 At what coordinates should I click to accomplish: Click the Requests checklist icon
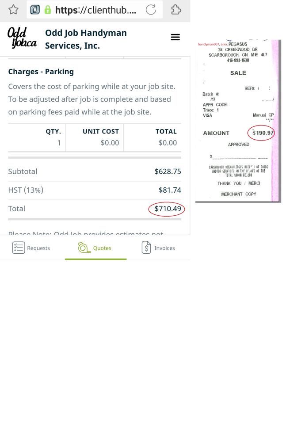tap(18, 248)
